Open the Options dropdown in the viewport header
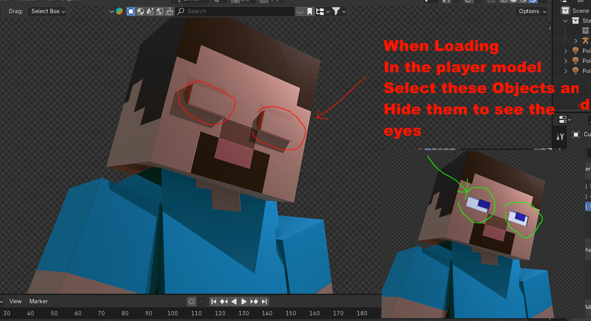591x321 pixels. tap(531, 11)
